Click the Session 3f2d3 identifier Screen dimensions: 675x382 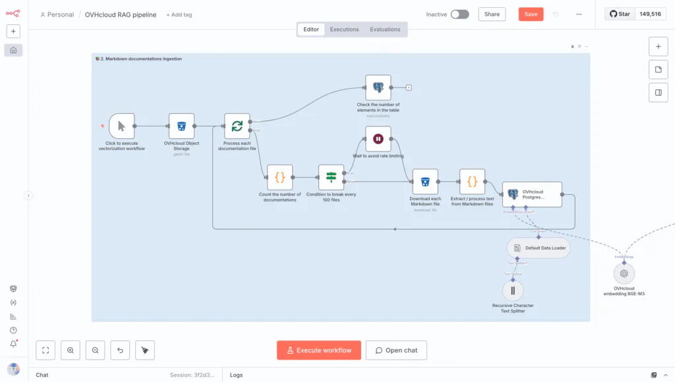point(192,375)
